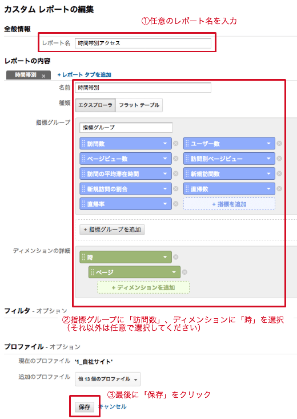Remove the 訪問数 metric via its x icon
297x419 pixels.
point(176,144)
